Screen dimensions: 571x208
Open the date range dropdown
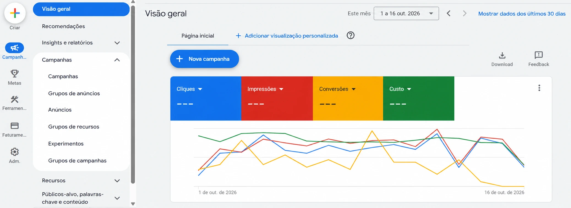[406, 13]
